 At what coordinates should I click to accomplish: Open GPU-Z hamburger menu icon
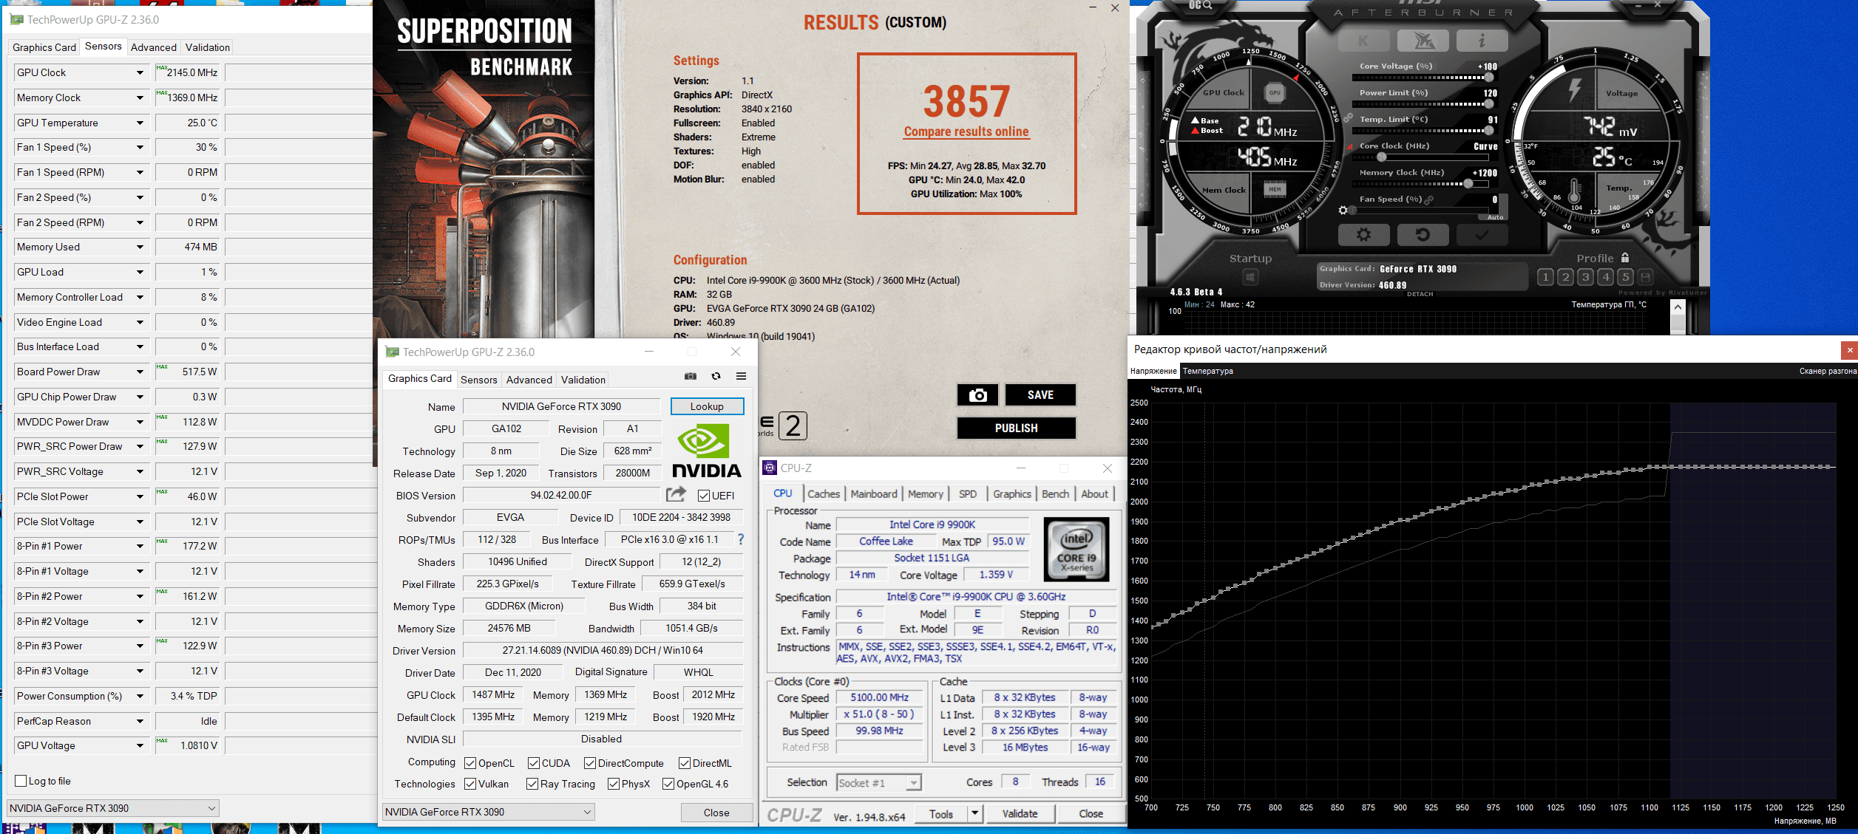pos(741,376)
